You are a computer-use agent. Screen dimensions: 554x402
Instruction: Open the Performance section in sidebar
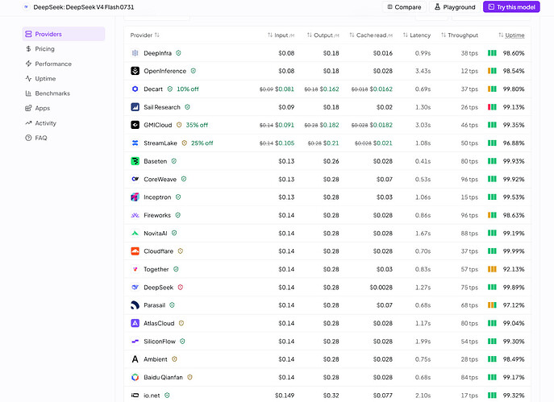(x=64, y=64)
